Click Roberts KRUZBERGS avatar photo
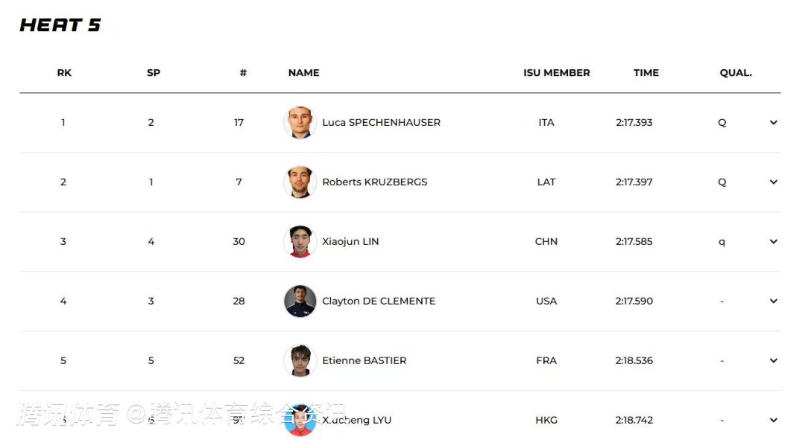 [300, 182]
